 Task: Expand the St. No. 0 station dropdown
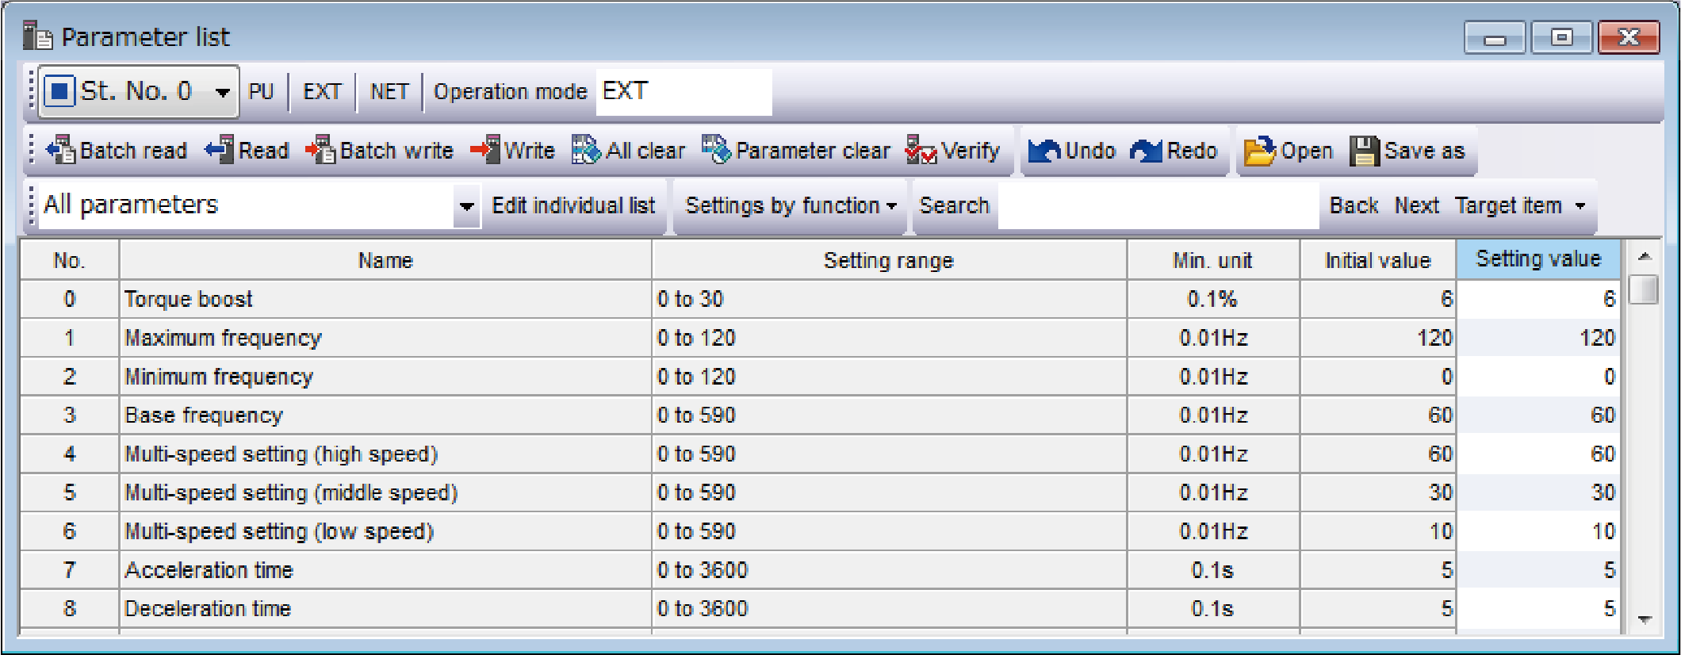[223, 92]
